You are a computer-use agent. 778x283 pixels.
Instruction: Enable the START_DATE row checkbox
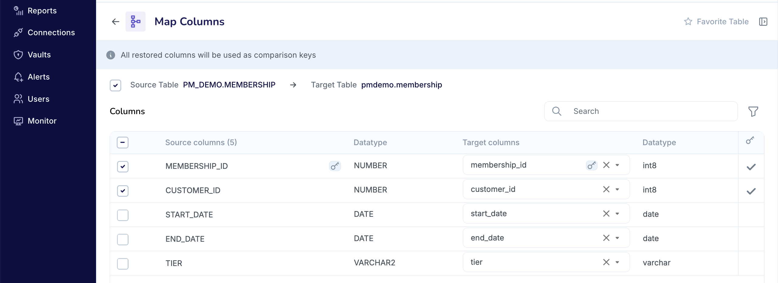(x=122, y=215)
